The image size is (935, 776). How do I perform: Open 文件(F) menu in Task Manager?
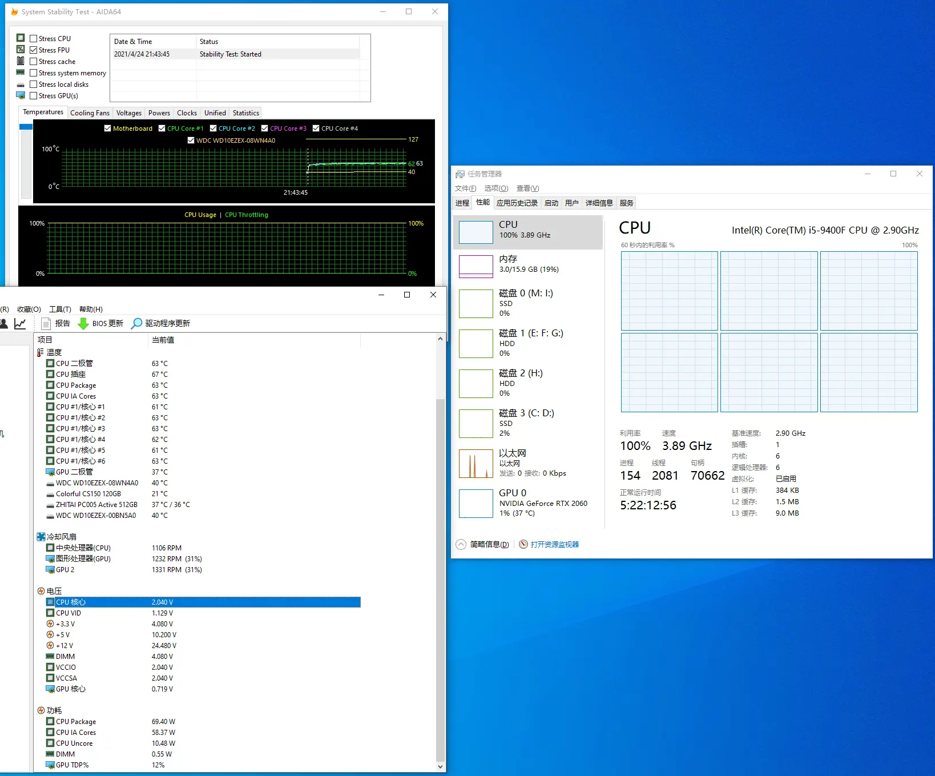click(x=466, y=188)
